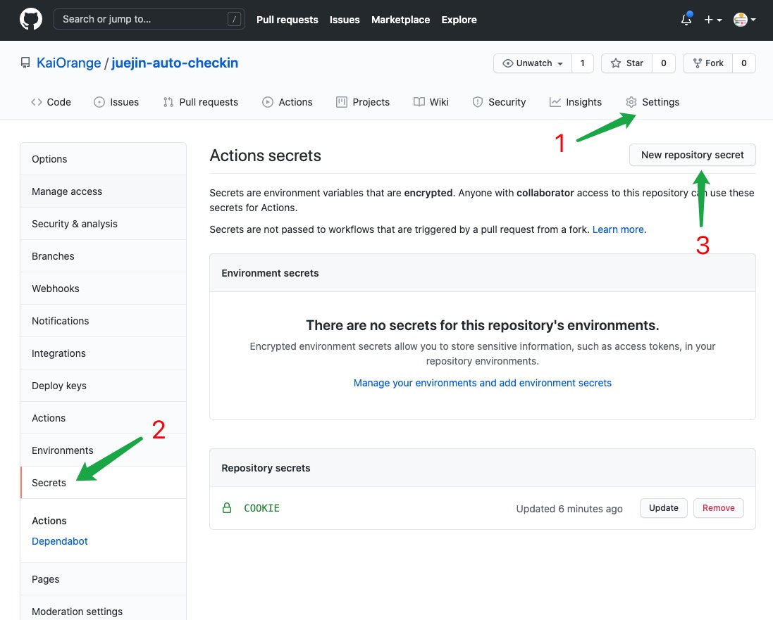Open the GitHub home logo
This screenshot has width=773, height=620.
(30, 20)
